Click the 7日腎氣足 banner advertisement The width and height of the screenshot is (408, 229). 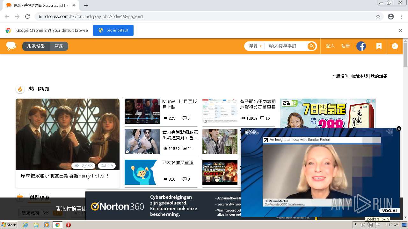point(328,113)
